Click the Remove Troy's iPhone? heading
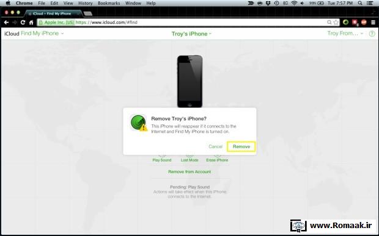The image size is (379, 236). [x=178, y=118]
